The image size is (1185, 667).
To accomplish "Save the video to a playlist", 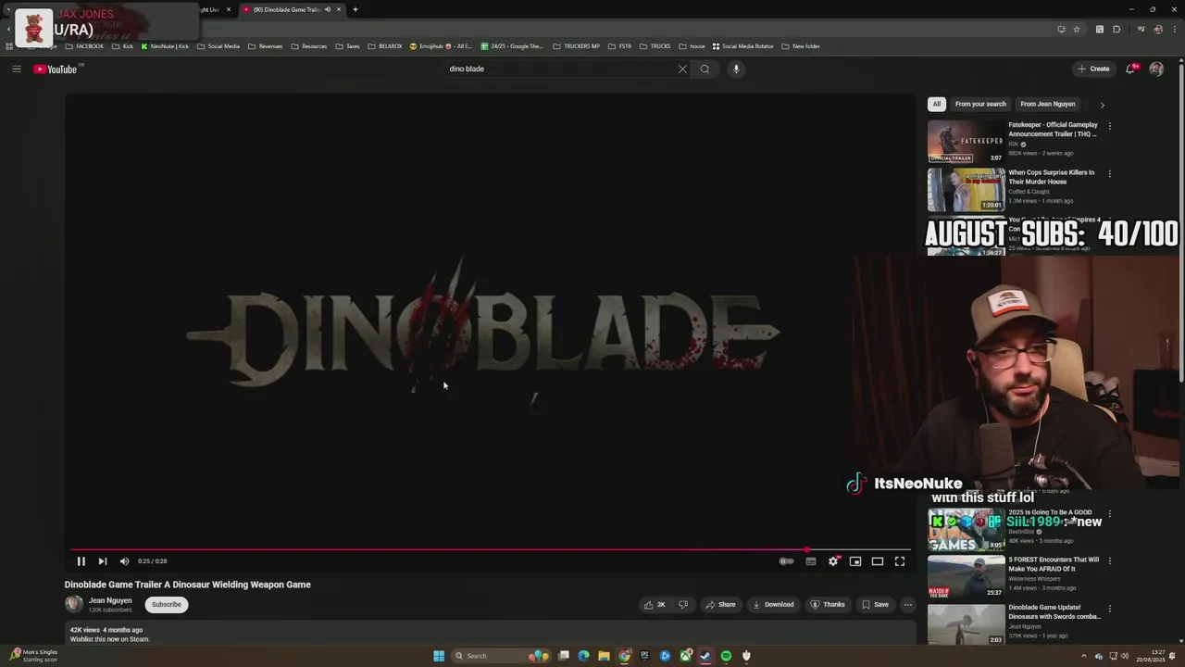I will click(875, 605).
